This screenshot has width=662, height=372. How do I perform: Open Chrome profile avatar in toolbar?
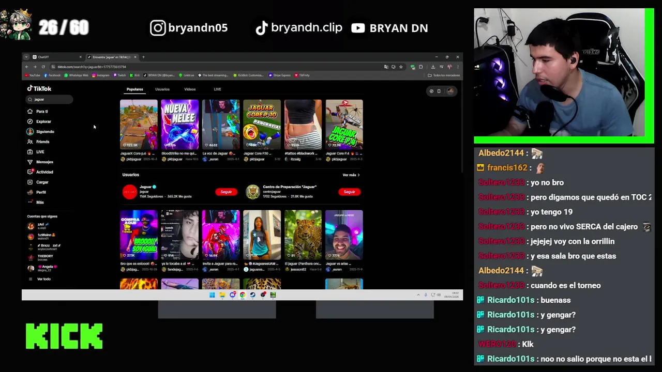tap(449, 67)
